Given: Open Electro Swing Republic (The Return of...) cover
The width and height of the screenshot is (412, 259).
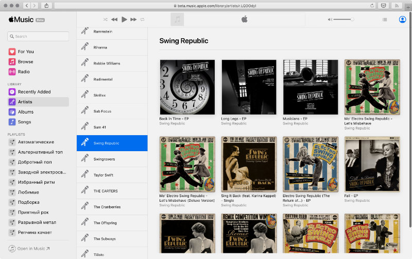Looking at the screenshot, I should tap(311, 164).
